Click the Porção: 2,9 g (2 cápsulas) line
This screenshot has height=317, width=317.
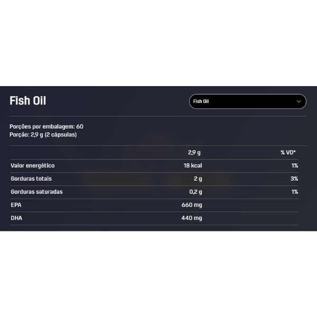coord(43,135)
